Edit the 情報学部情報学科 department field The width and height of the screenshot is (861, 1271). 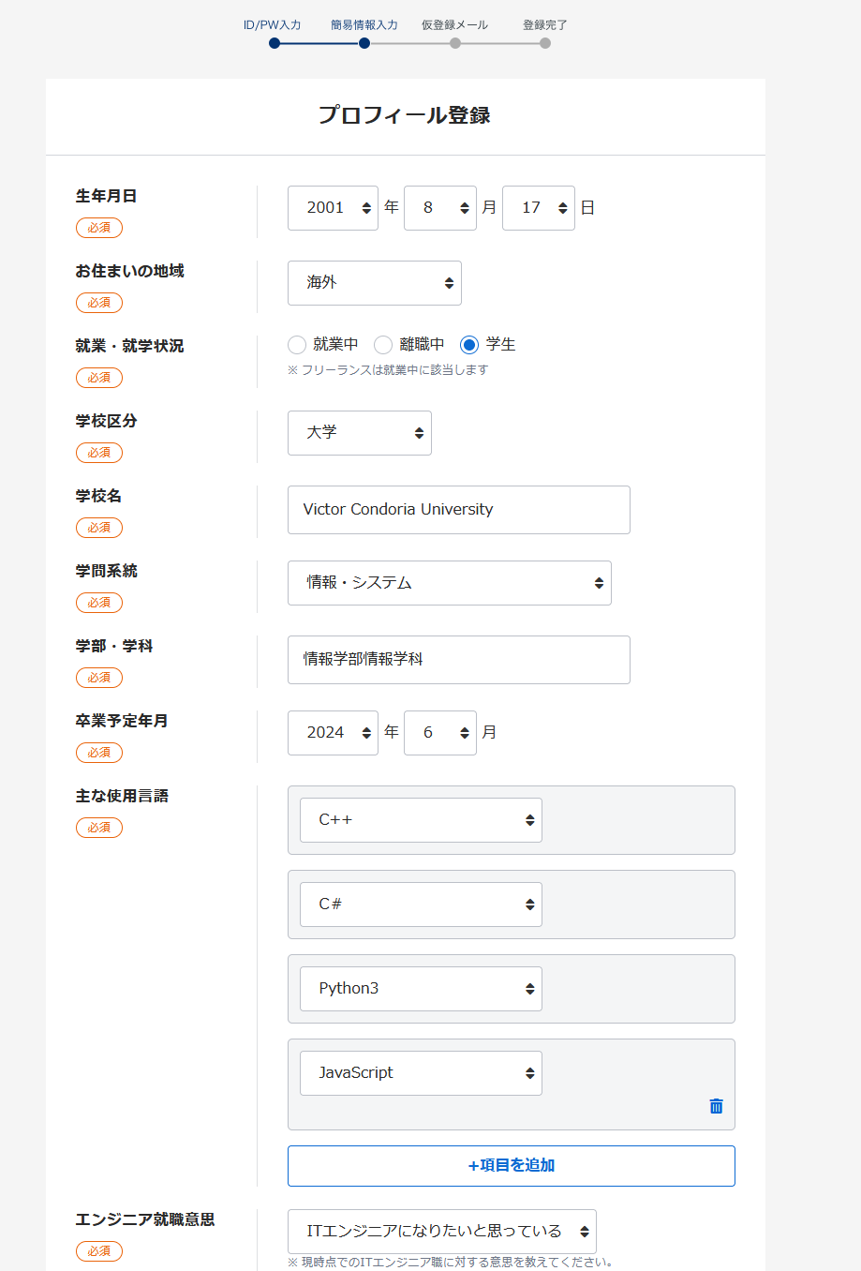tap(459, 660)
